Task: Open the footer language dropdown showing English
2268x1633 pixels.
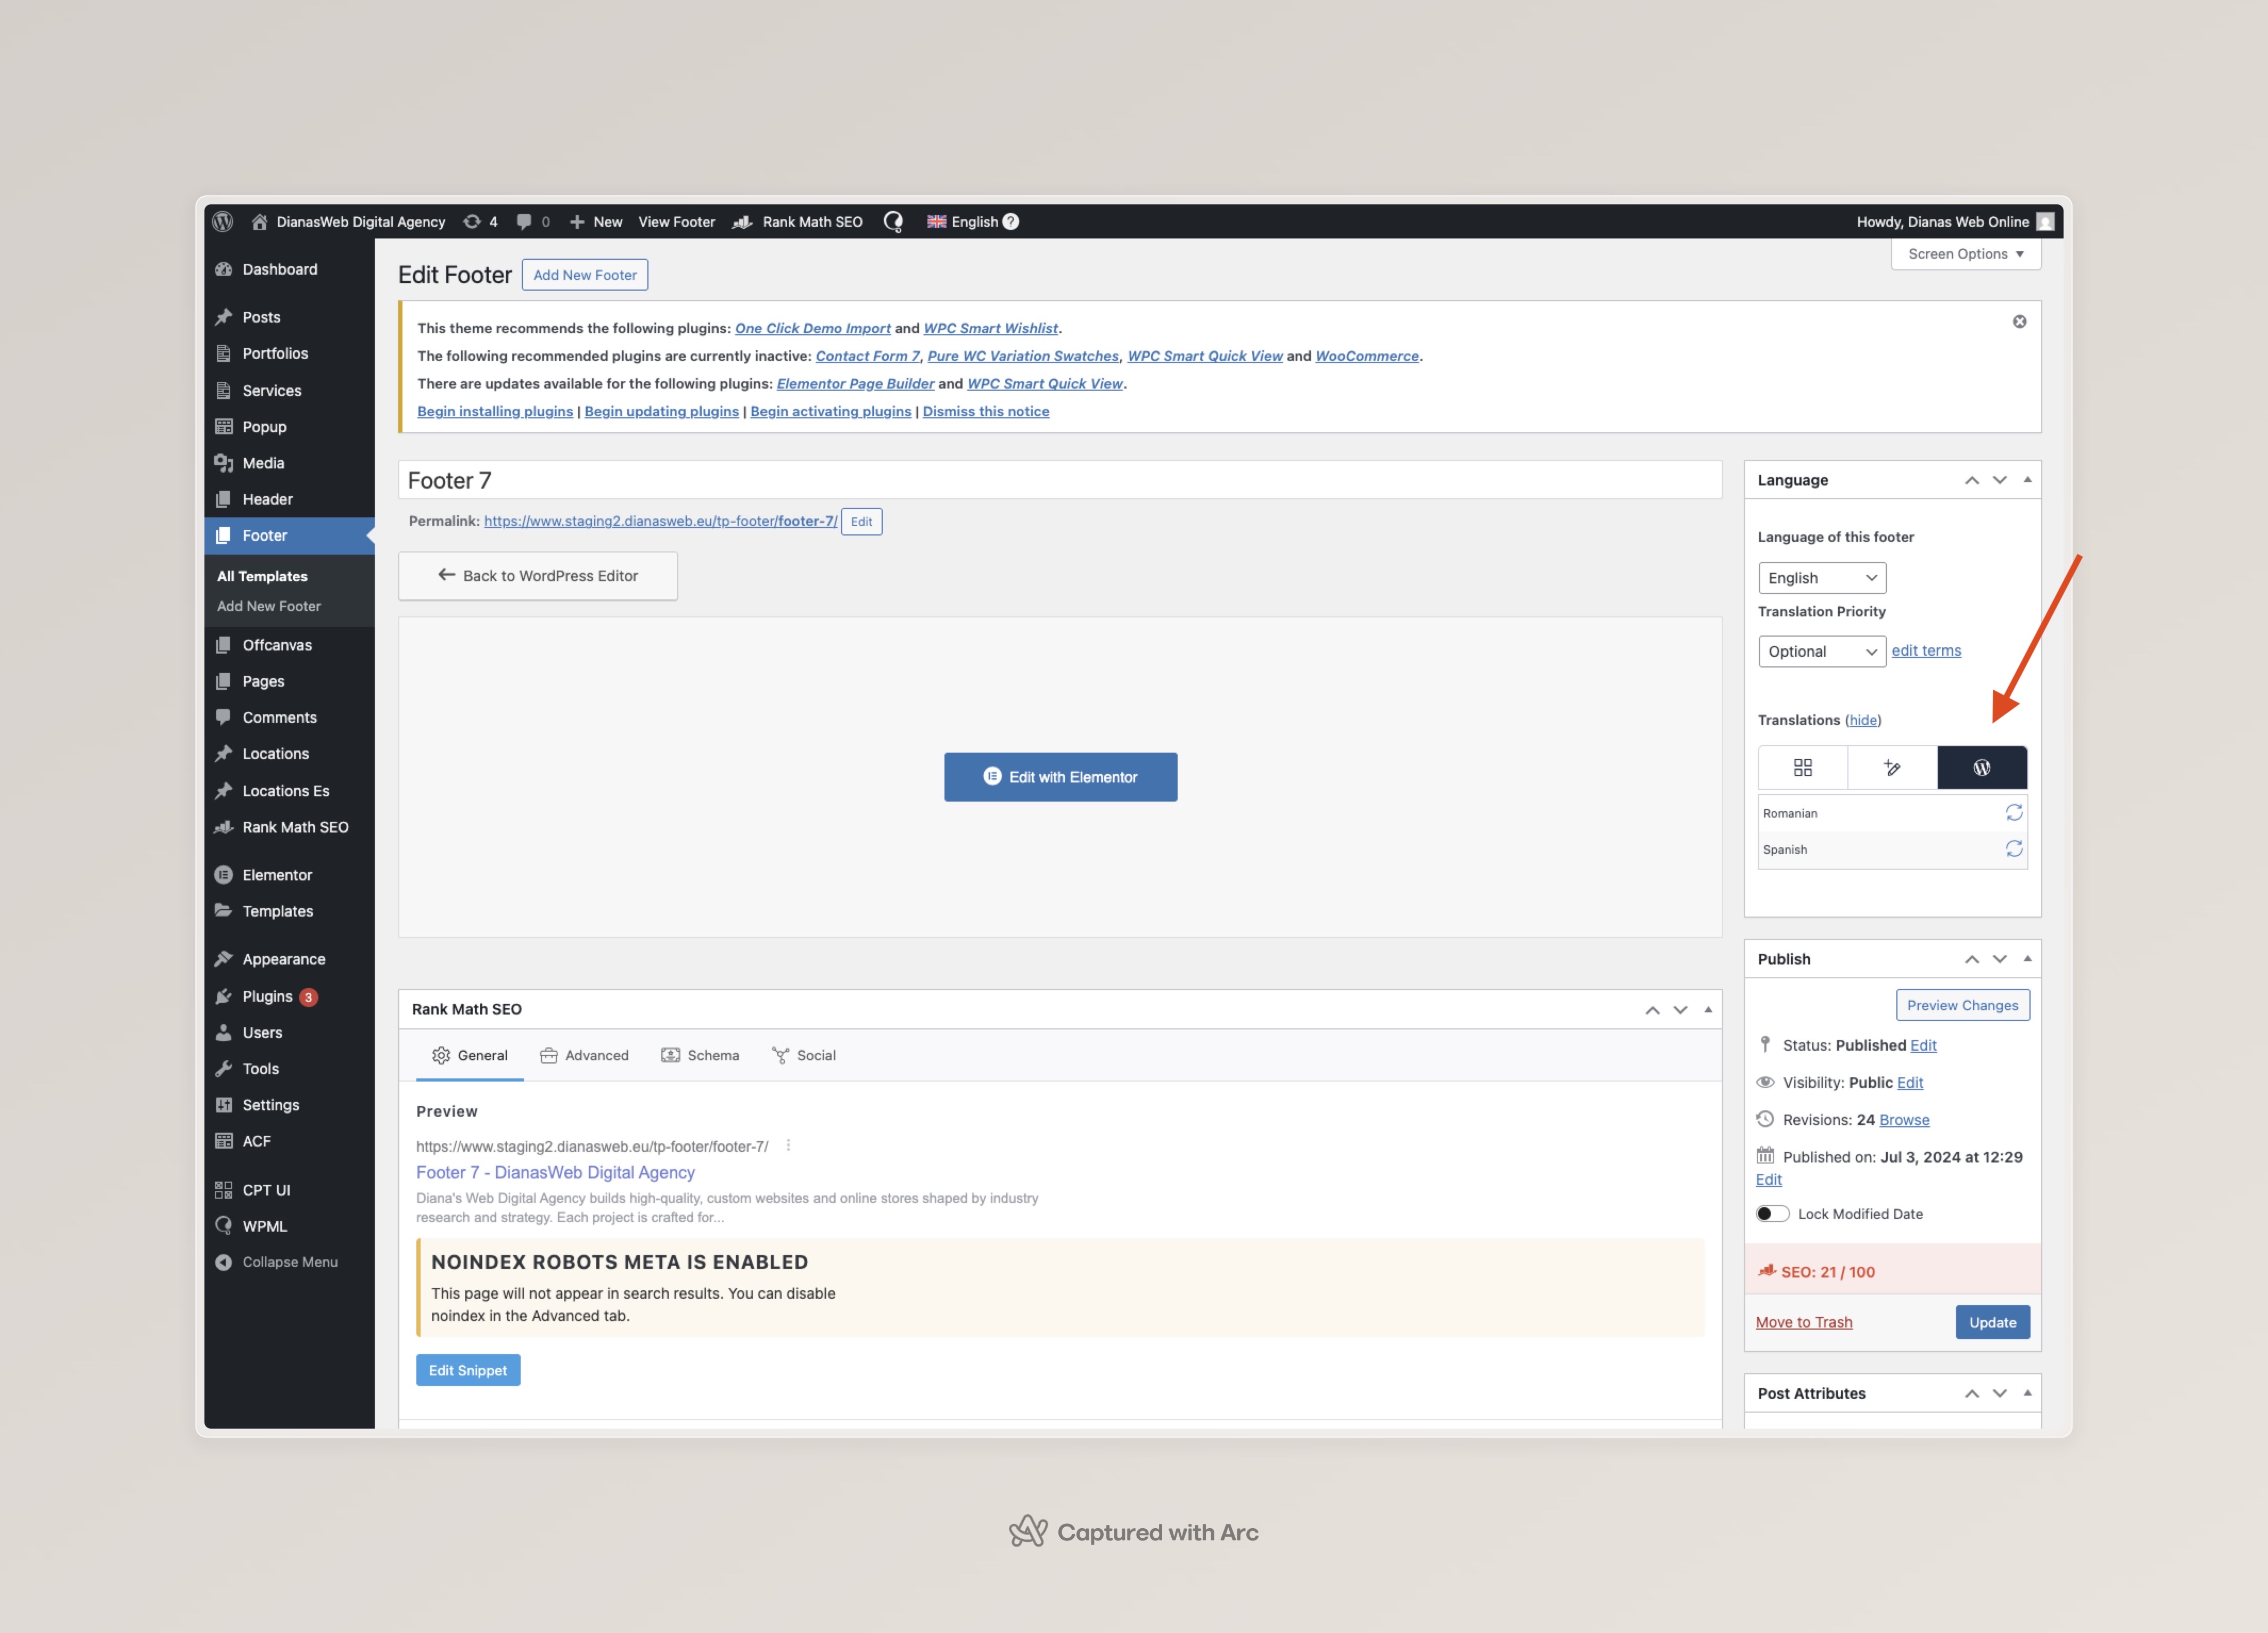Action: pyautogui.click(x=1821, y=577)
